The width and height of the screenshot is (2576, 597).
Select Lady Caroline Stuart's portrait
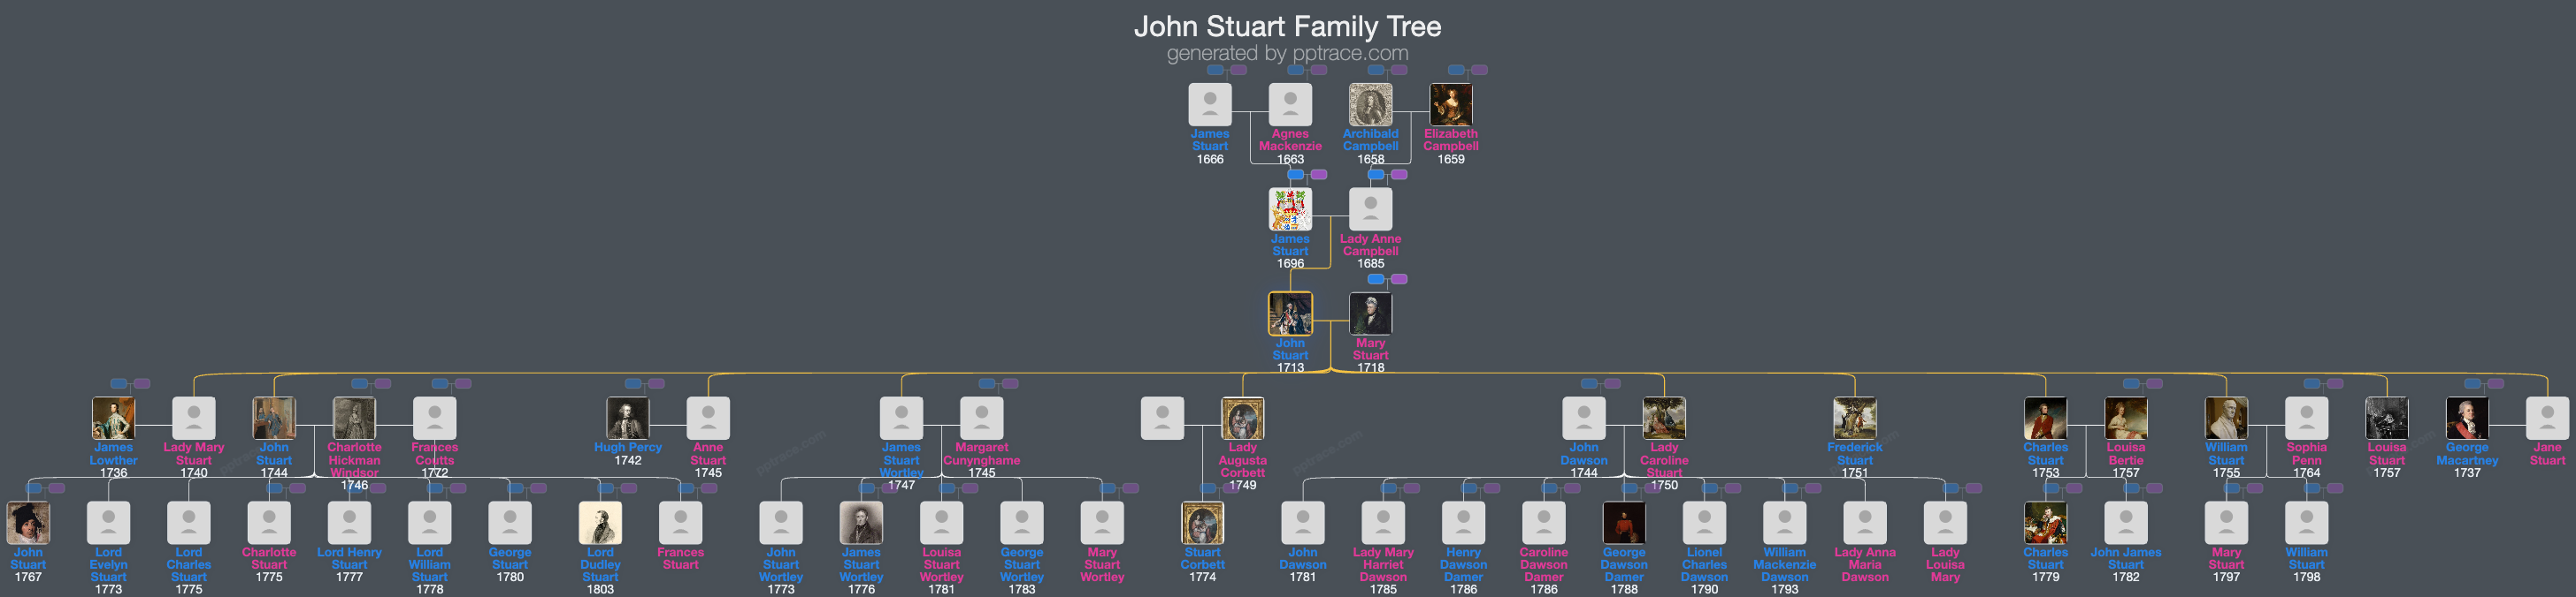1664,419
